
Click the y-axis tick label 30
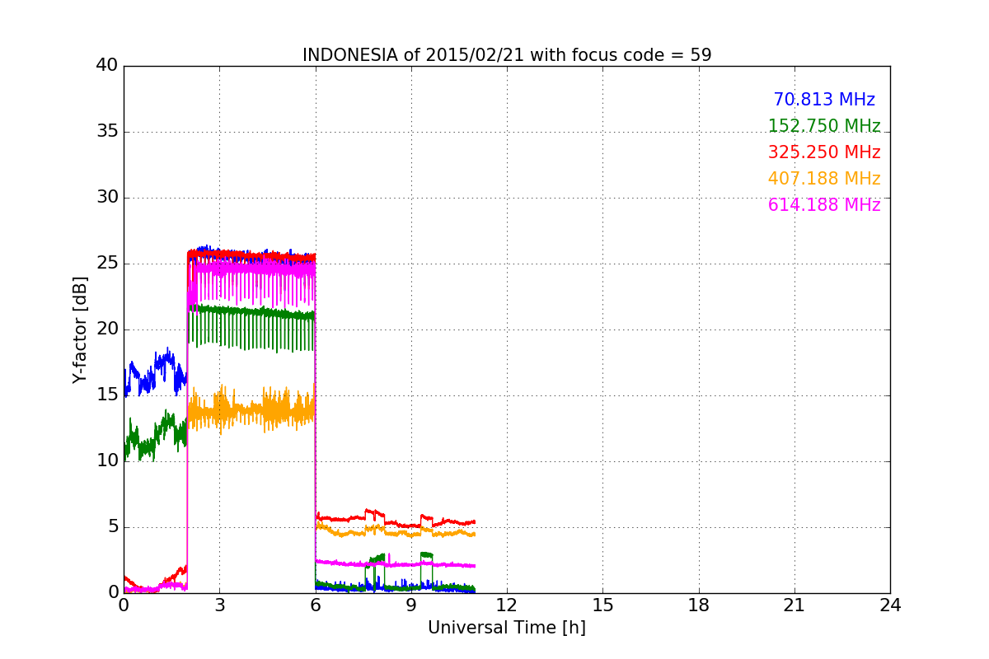point(106,198)
